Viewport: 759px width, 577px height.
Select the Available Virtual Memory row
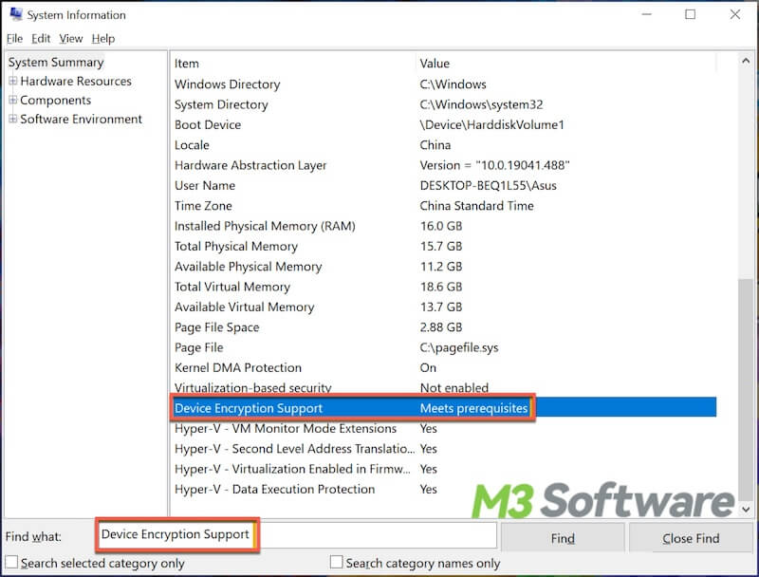coord(443,307)
